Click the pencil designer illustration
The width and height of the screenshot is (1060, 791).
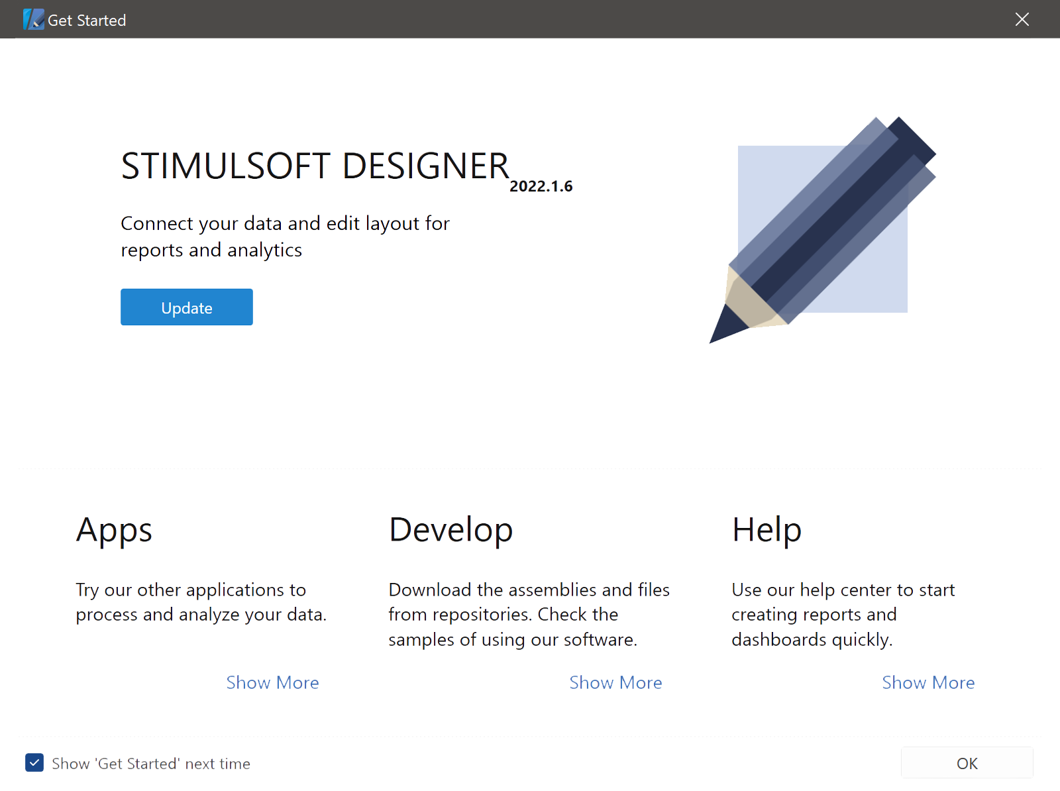[x=822, y=230]
